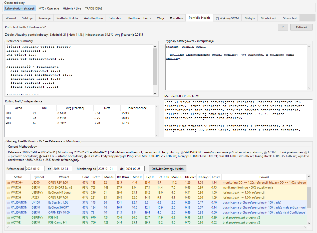Click the status circle of the FGB Camp H1 row
The width and height of the screenshot is (317, 233).
tap(9, 223)
